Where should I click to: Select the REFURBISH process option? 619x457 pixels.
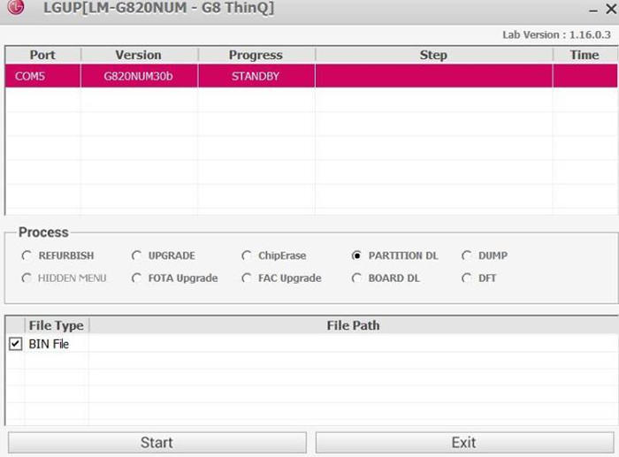coord(27,255)
